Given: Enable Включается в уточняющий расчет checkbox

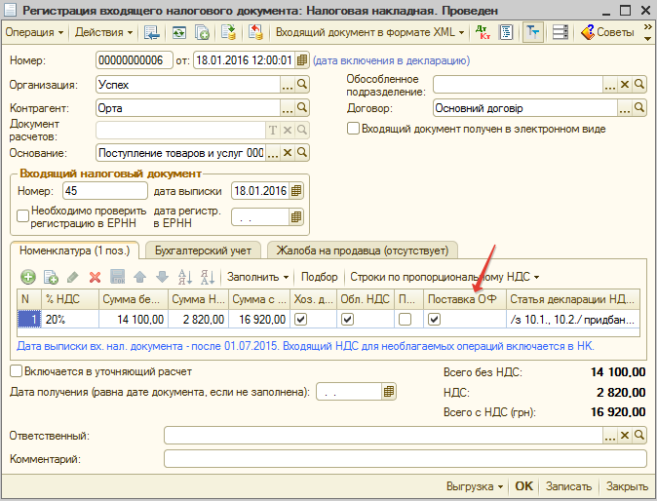Looking at the screenshot, I should pyautogui.click(x=16, y=371).
